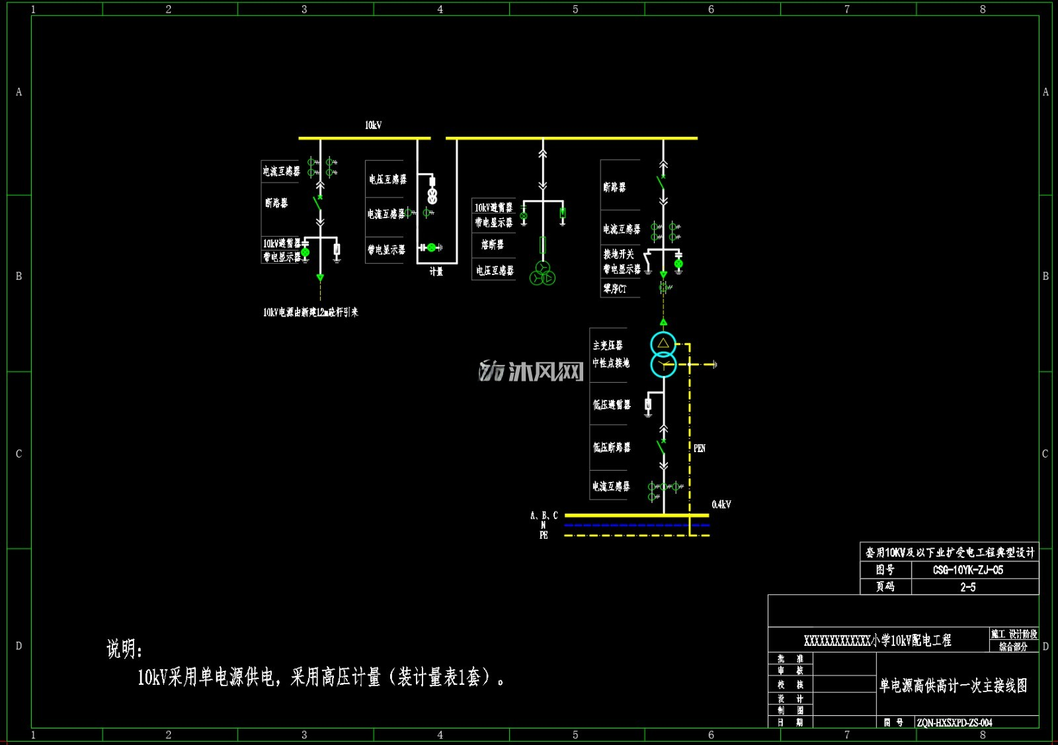Click the '主变压器' label
Image resolution: width=1058 pixels, height=745 pixels.
coord(608,345)
